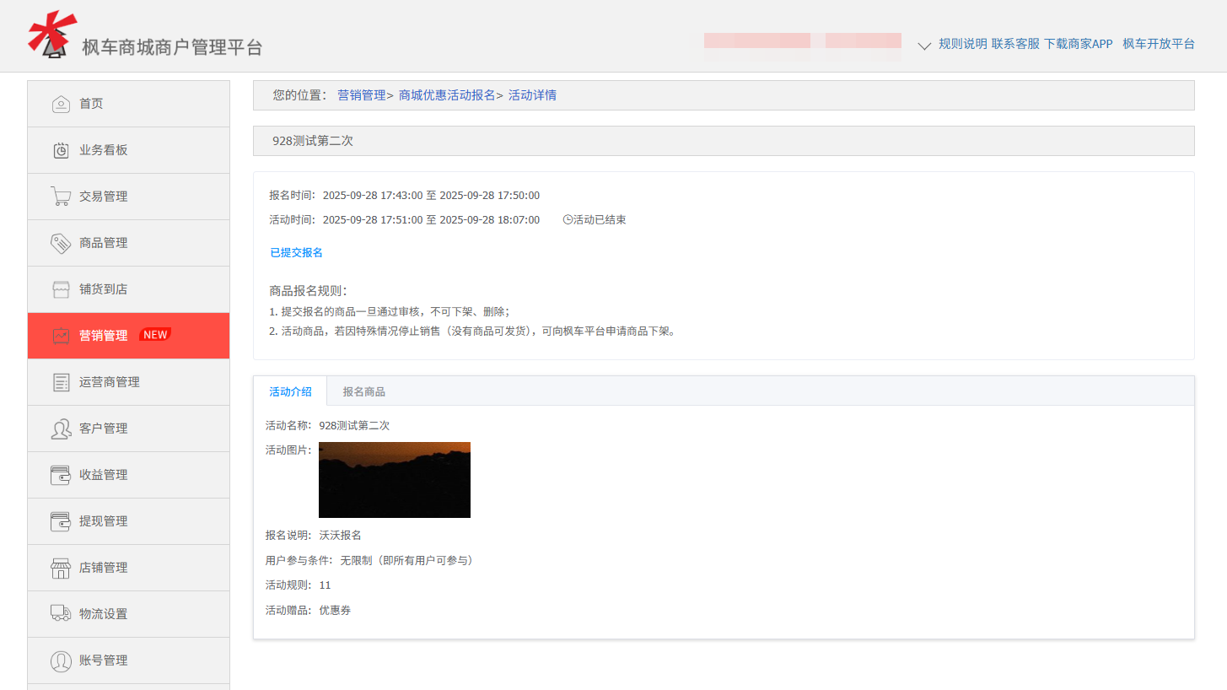
Task: Click the 已提交报名 status text
Action: [295, 251]
